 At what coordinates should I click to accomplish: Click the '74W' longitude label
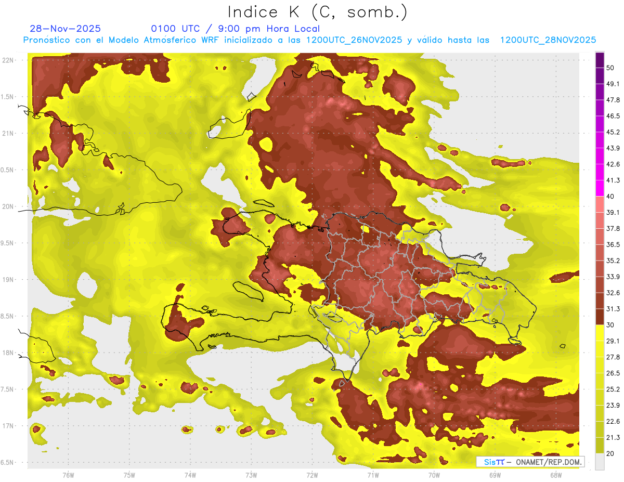190,475
